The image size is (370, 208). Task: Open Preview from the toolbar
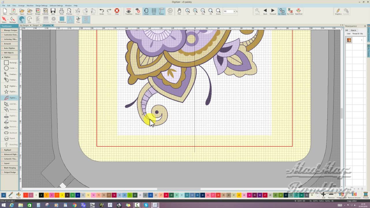pos(69,12)
